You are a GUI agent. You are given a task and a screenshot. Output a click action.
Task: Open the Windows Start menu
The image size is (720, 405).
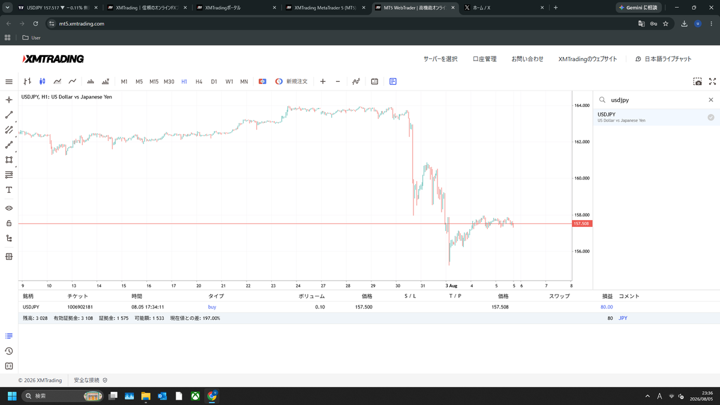pos(12,396)
